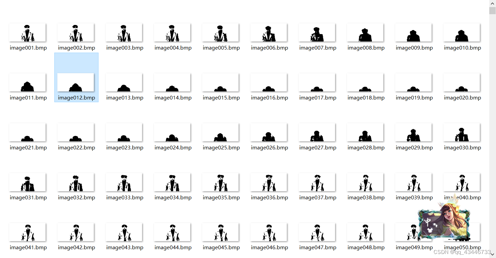This screenshot has width=496, height=258.
Task: Select the image044.bmp thumbnail
Action: (x=172, y=232)
